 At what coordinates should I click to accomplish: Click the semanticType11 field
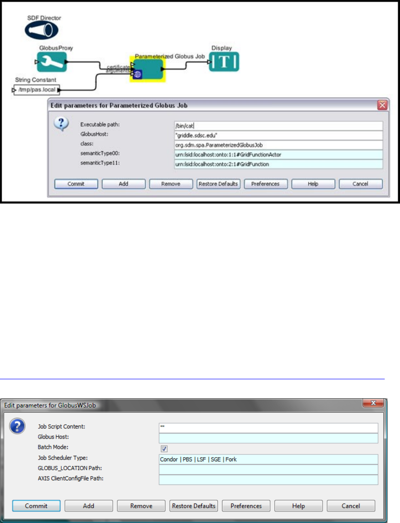click(279, 165)
